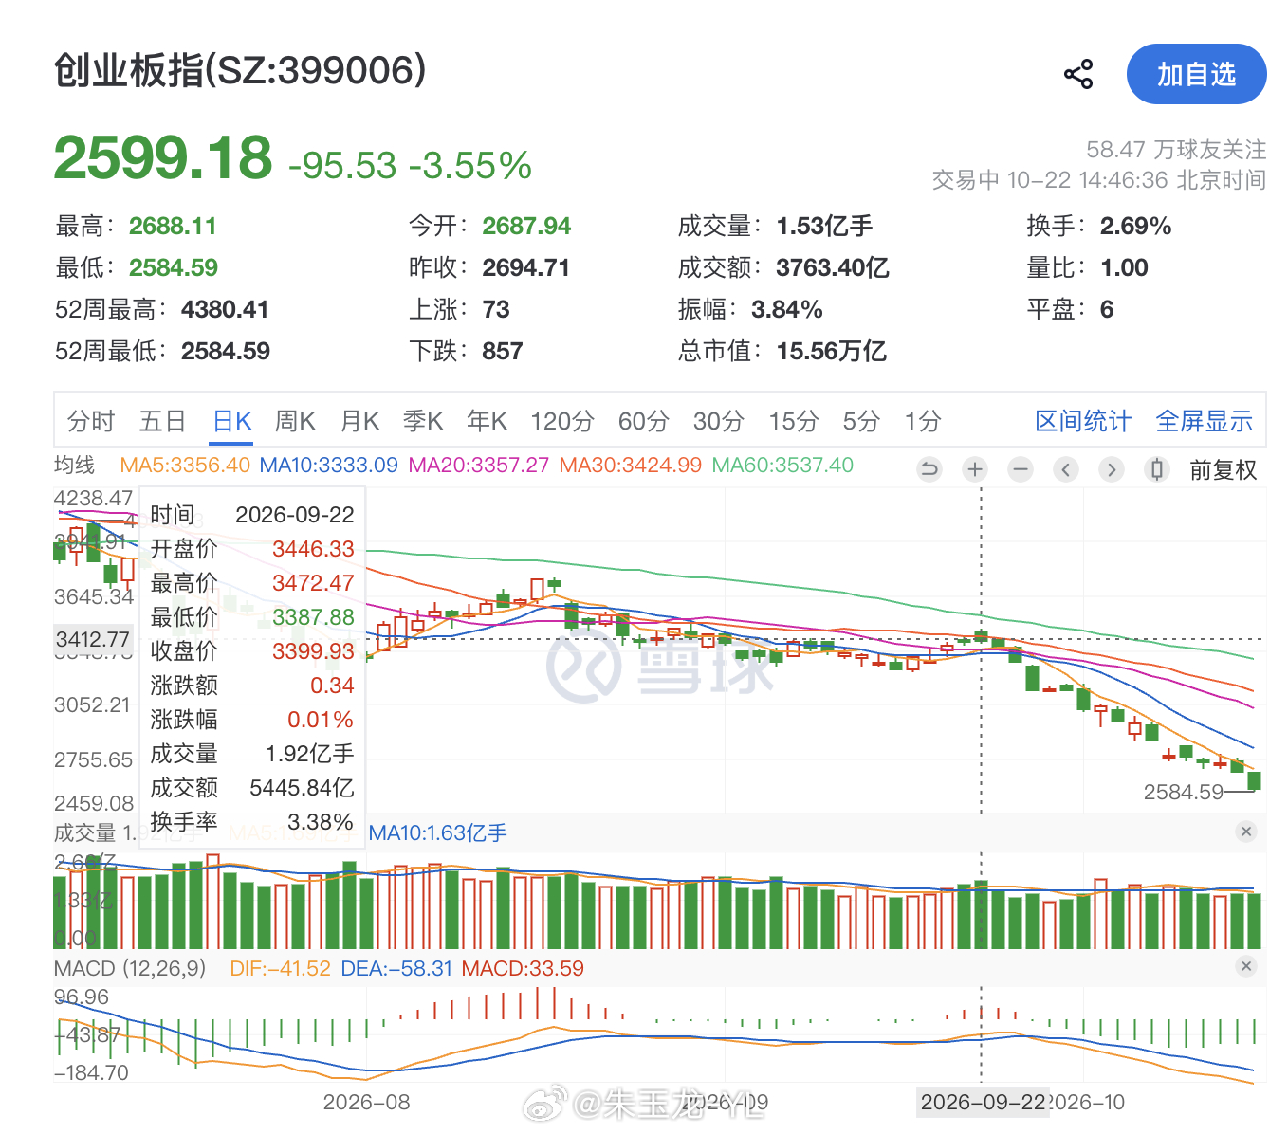Open 区间统计 range statistics

click(x=1083, y=421)
